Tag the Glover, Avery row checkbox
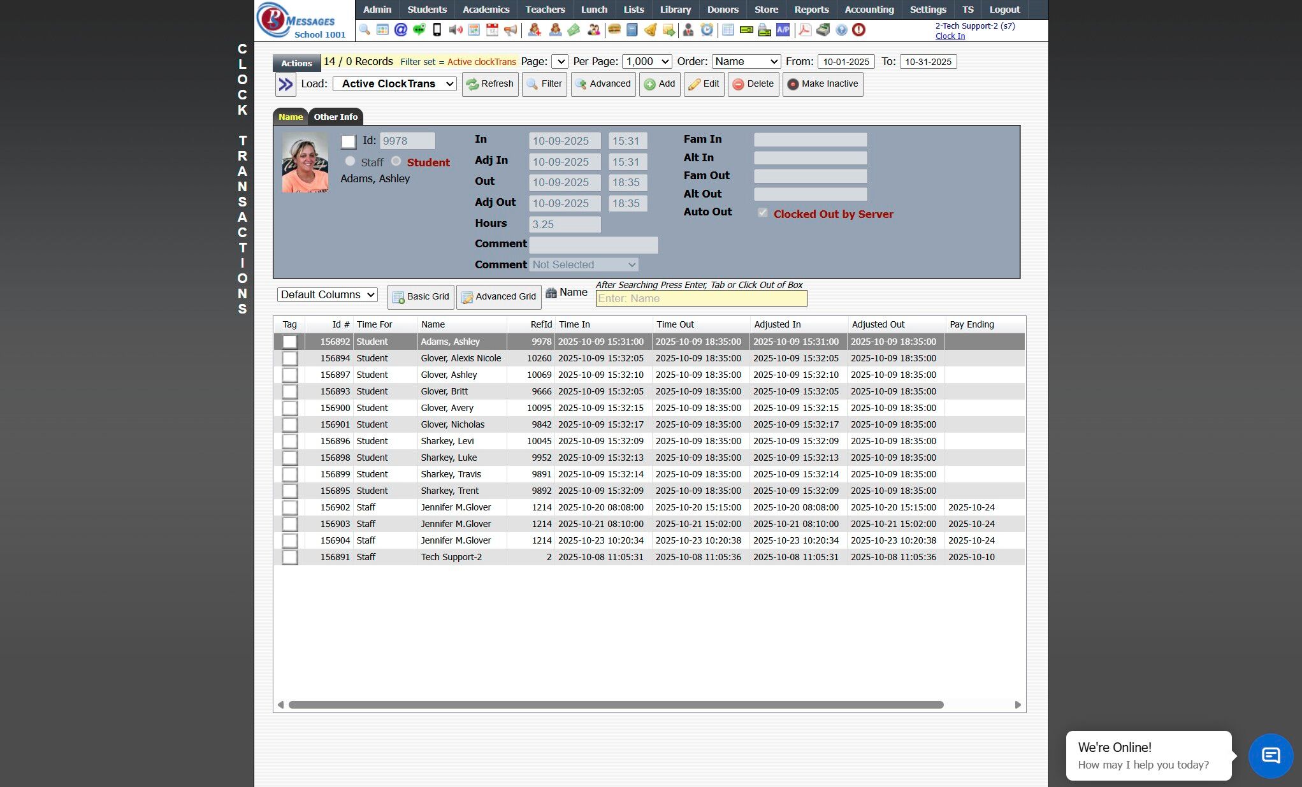 click(x=290, y=408)
